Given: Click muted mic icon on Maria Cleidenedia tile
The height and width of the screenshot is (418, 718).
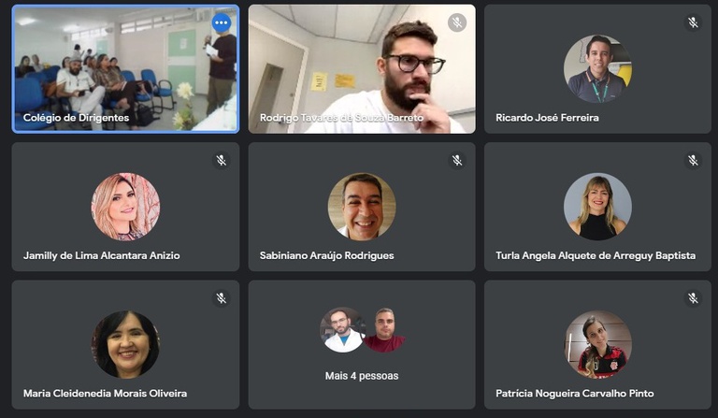Looking at the screenshot, I should 222,298.
